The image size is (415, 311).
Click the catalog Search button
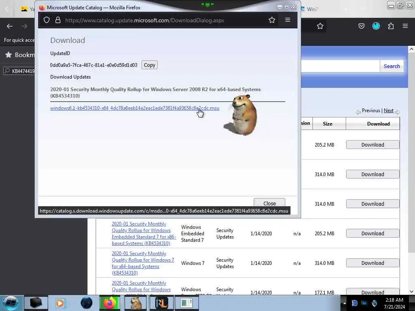(x=392, y=66)
